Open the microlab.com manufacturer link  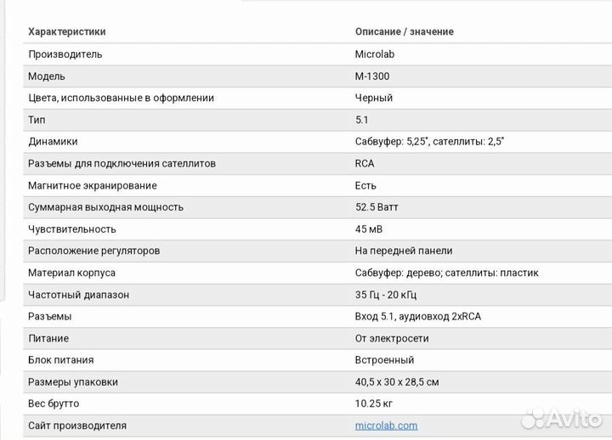(386, 426)
